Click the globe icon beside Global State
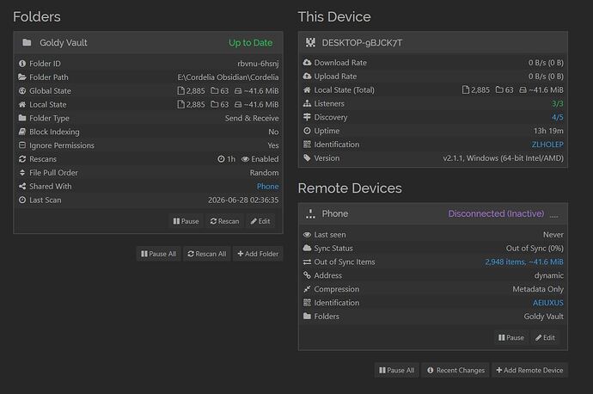The width and height of the screenshot is (593, 394). [x=22, y=91]
